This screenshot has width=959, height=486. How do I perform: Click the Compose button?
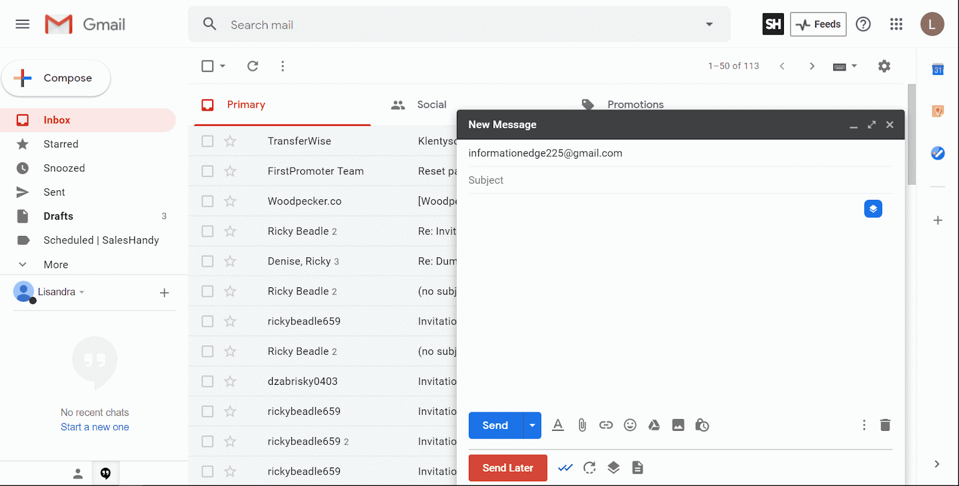[x=56, y=78]
